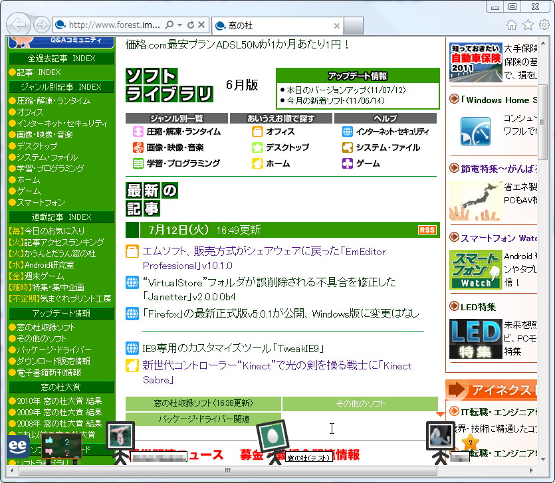
Task: Click the browser Back arrow button
Action: (x=19, y=25)
